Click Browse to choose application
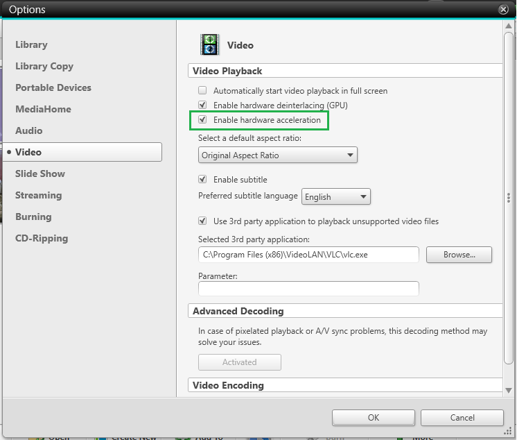The image size is (517, 440). pyautogui.click(x=459, y=255)
